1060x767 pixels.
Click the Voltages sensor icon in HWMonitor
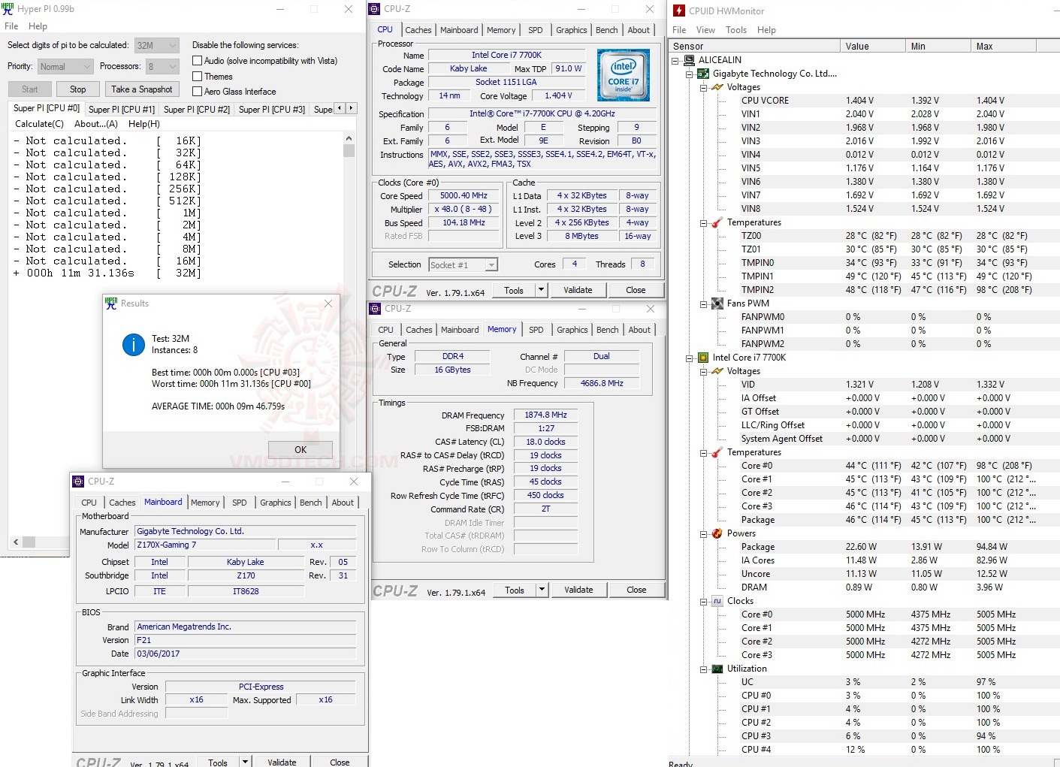pos(716,86)
